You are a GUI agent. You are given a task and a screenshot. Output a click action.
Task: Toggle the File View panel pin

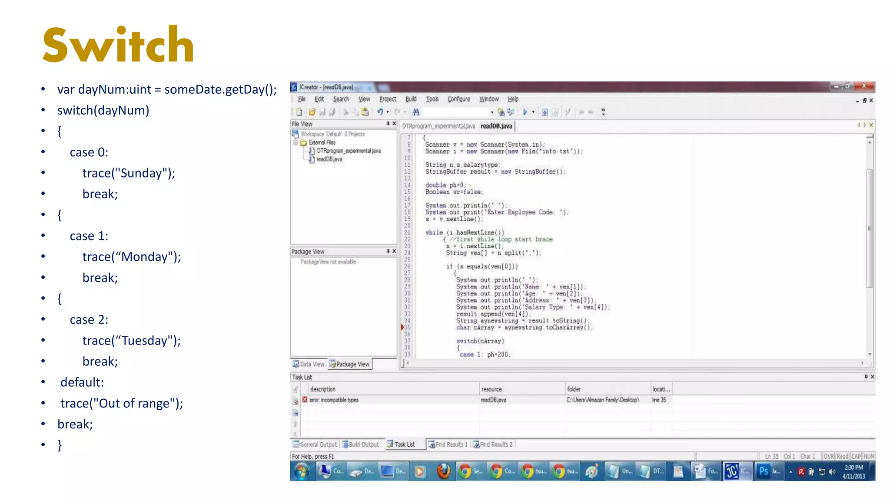click(388, 124)
